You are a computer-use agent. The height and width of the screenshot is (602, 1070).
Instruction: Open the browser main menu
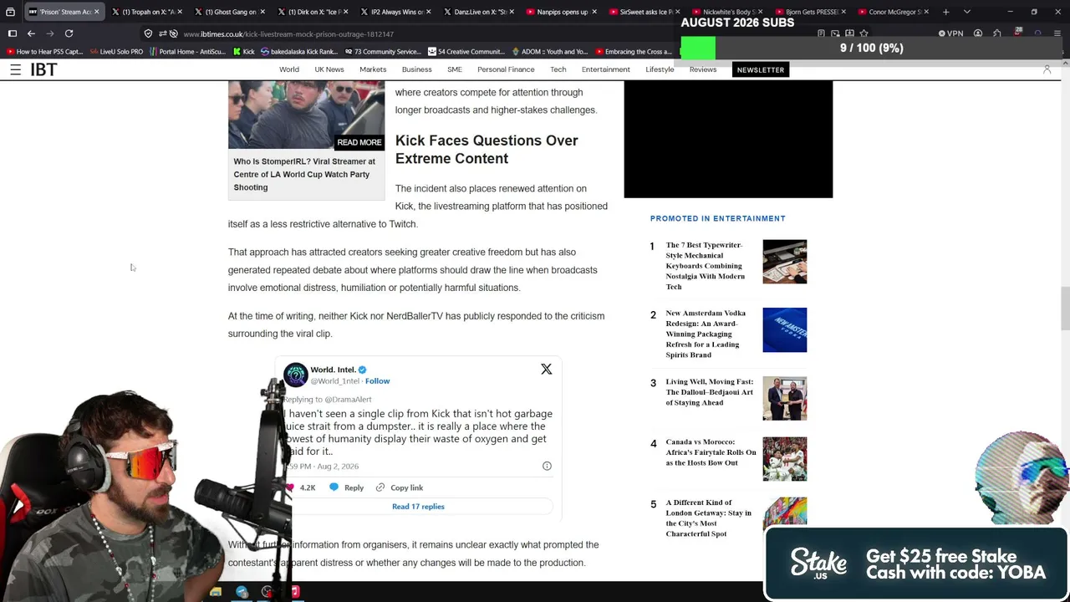[x=1057, y=33]
